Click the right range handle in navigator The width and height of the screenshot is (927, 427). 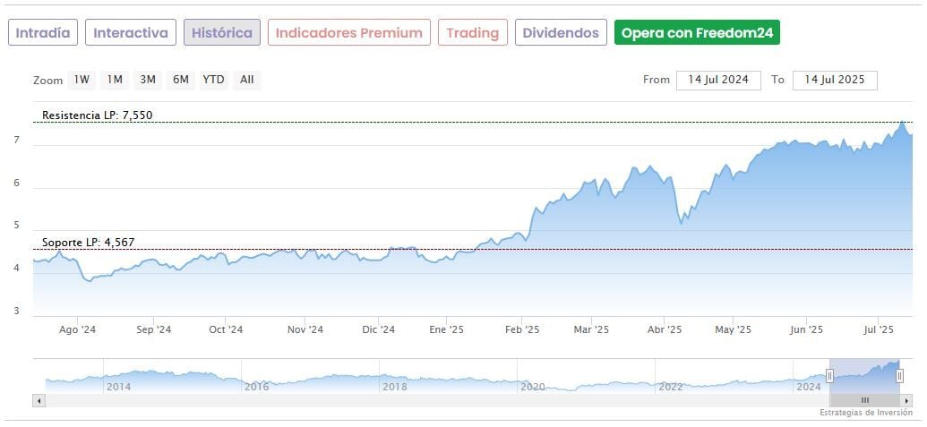click(x=900, y=376)
